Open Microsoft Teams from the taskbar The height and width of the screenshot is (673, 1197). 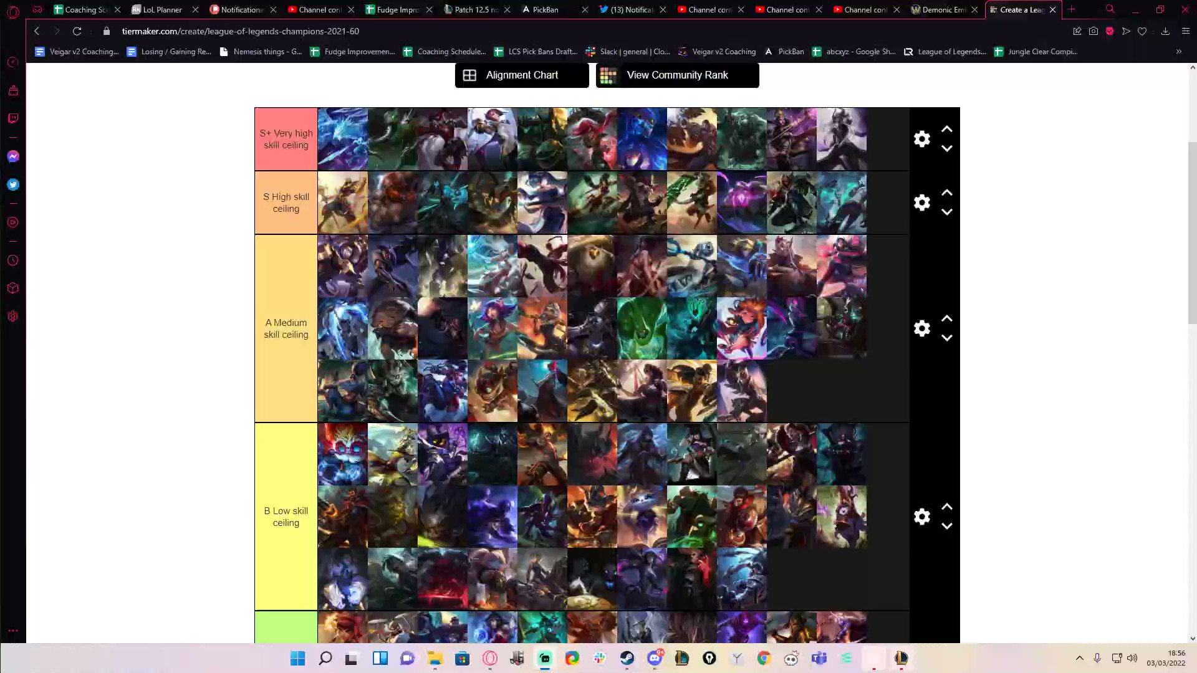(819, 658)
